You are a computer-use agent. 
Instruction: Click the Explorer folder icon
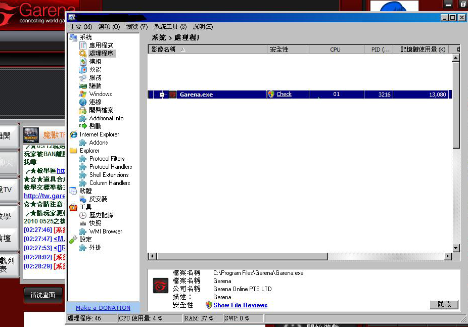[x=73, y=151]
